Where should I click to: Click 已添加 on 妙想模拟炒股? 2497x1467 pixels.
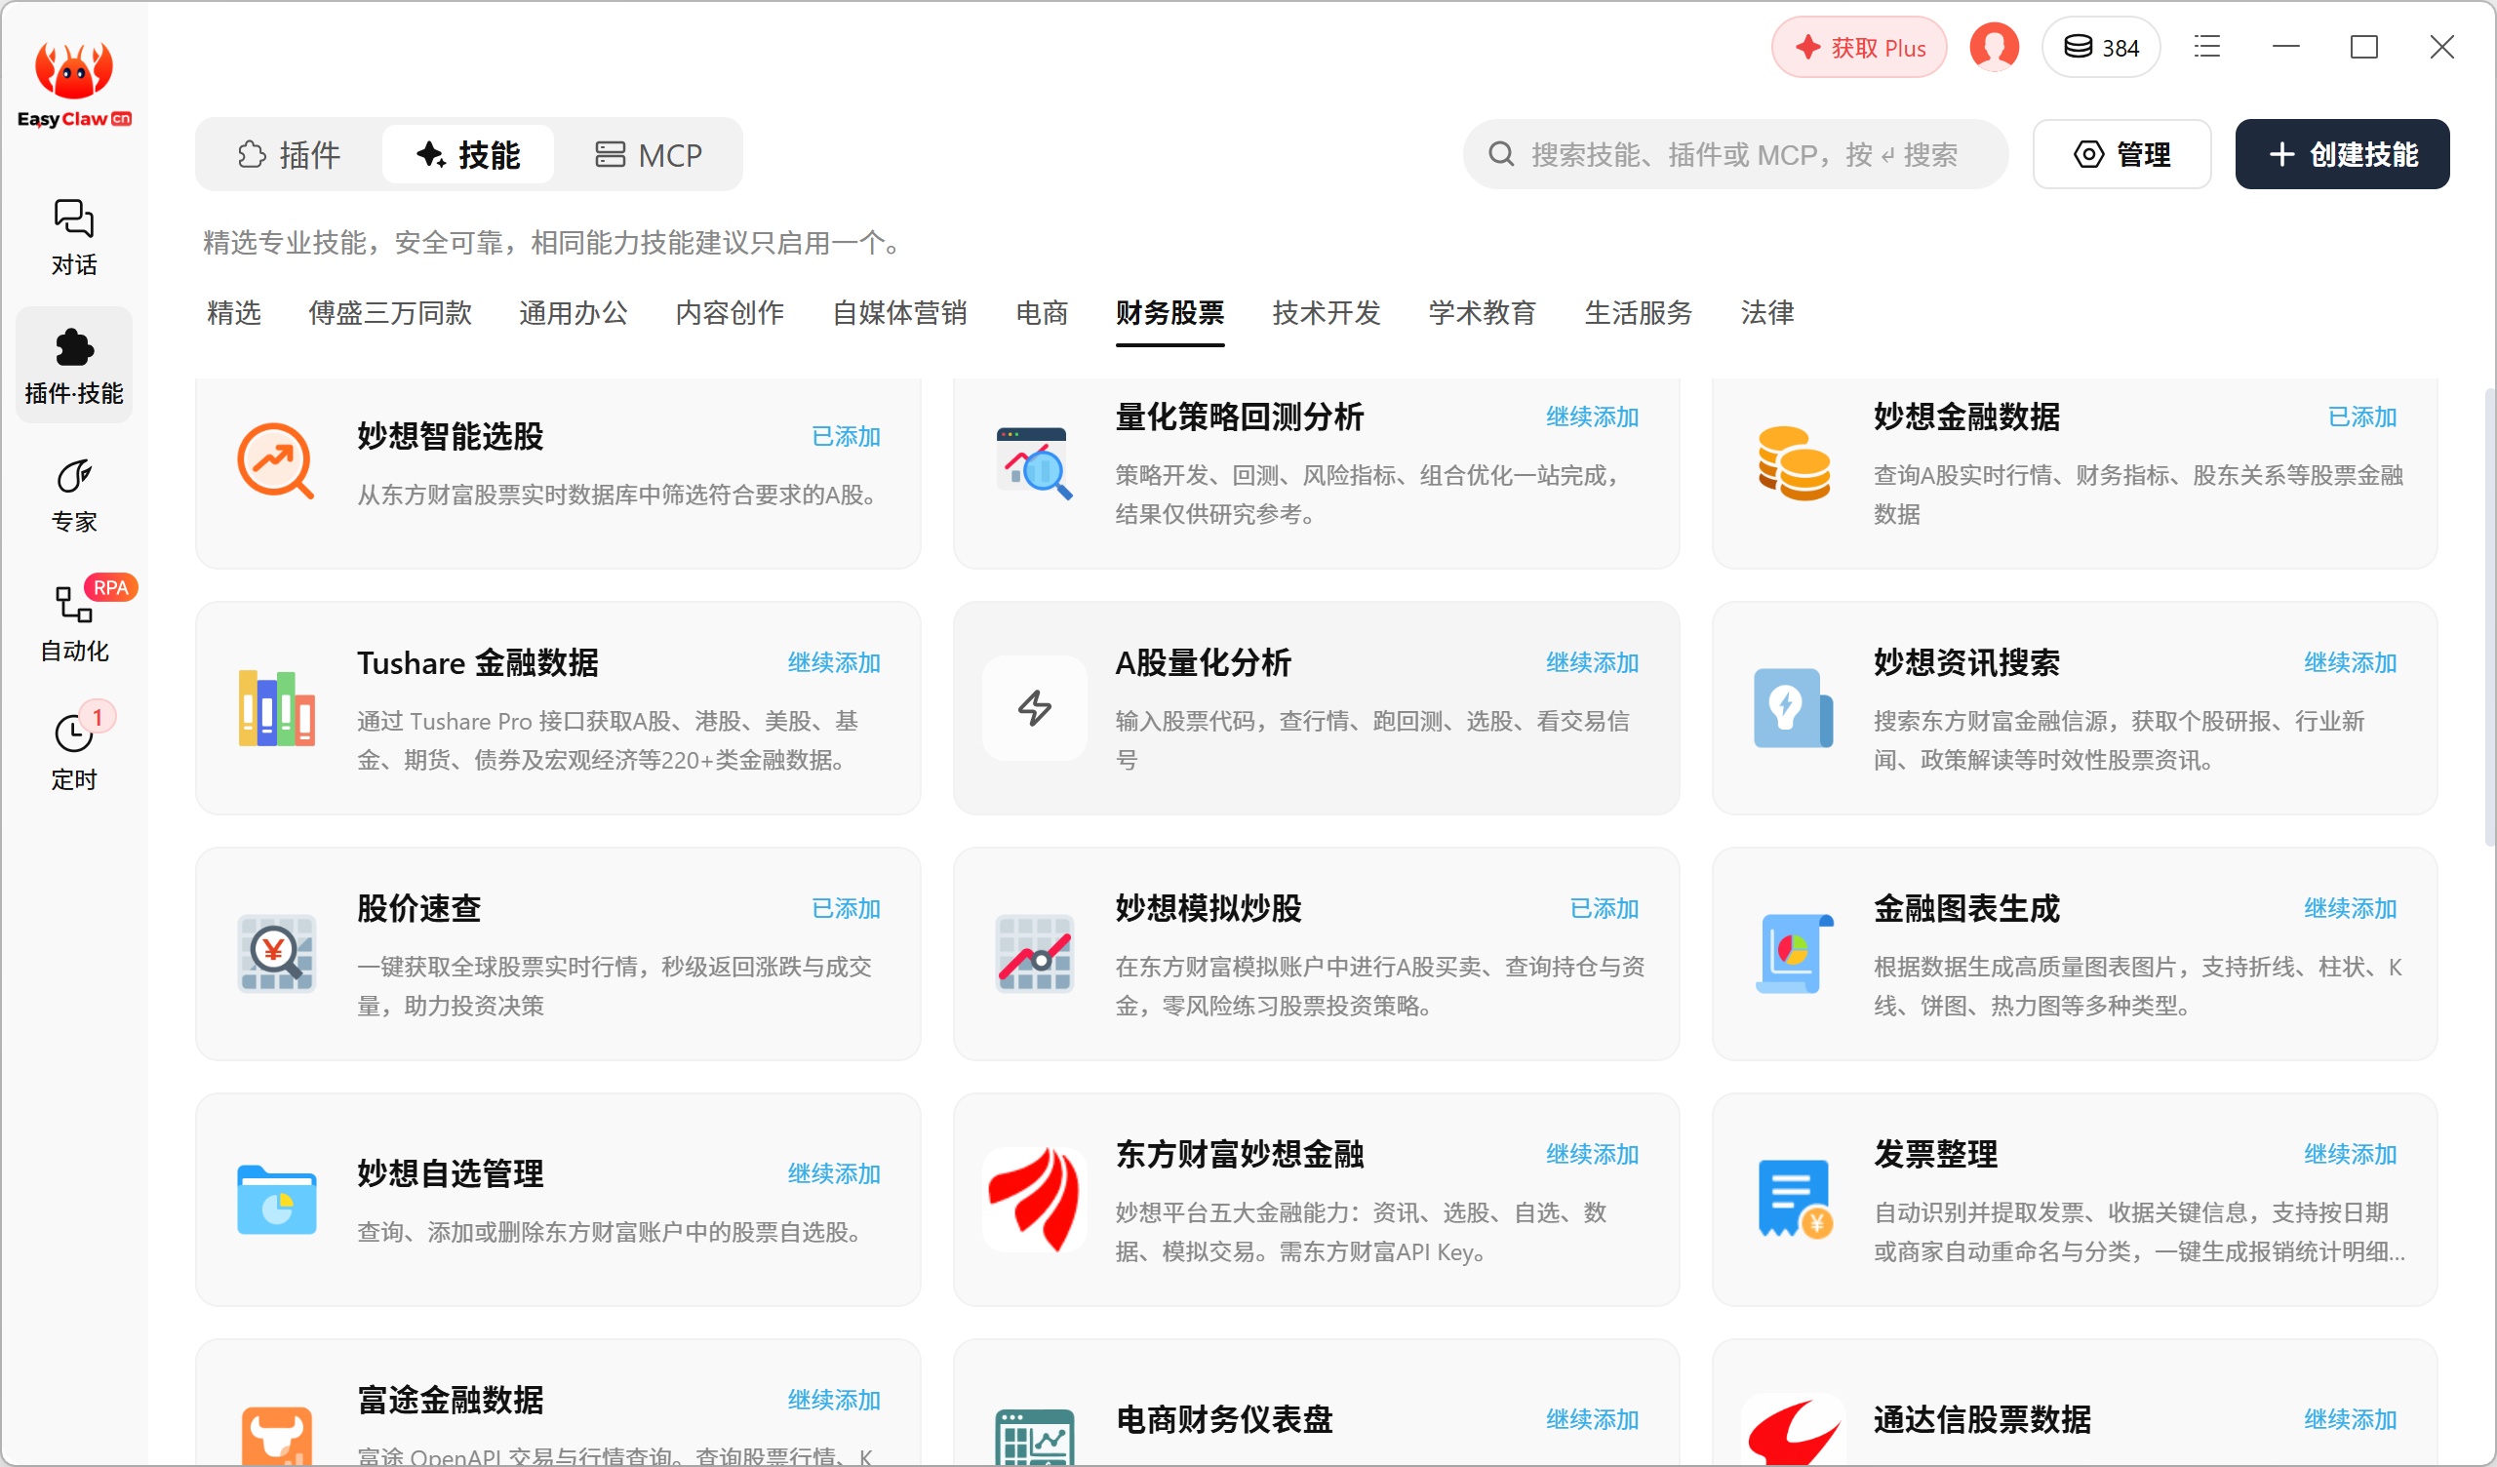pyautogui.click(x=1605, y=909)
